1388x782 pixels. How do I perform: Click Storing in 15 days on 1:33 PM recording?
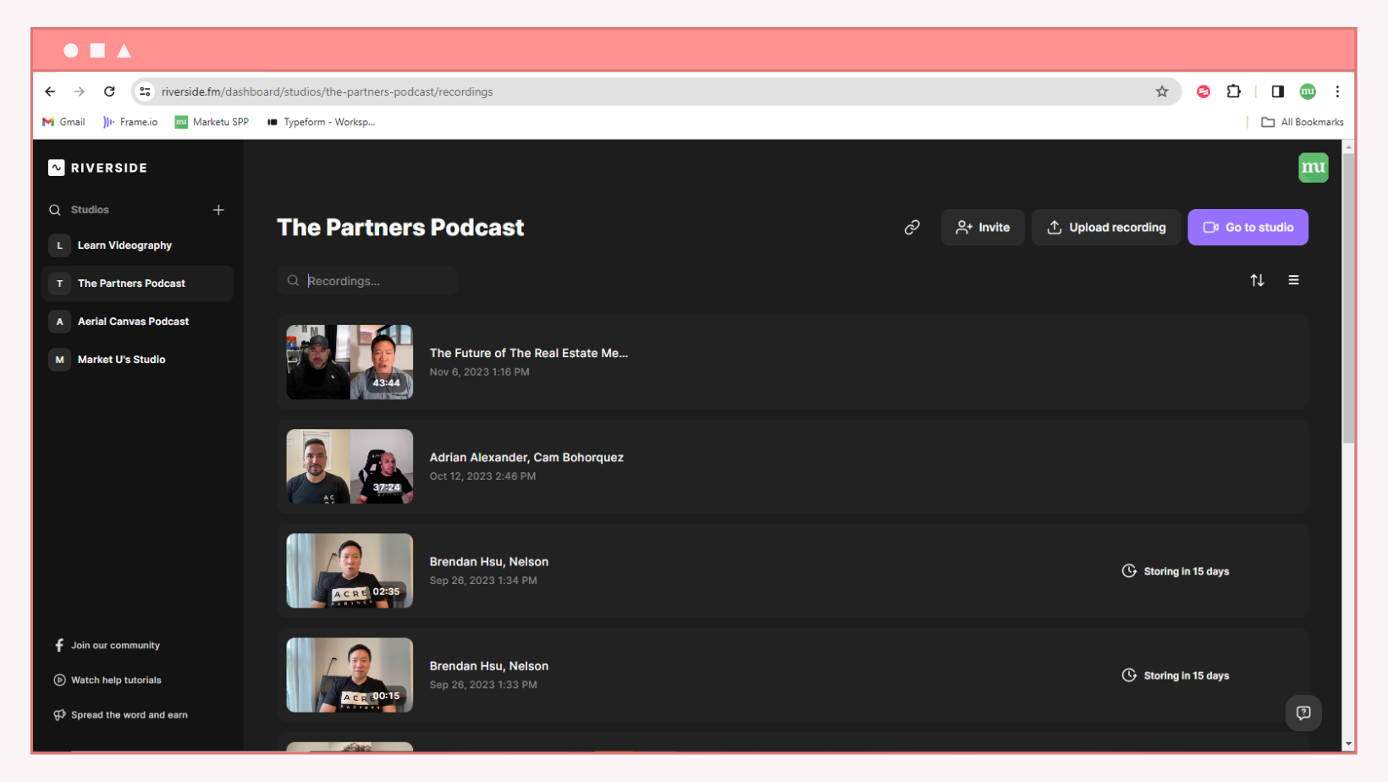click(1176, 675)
